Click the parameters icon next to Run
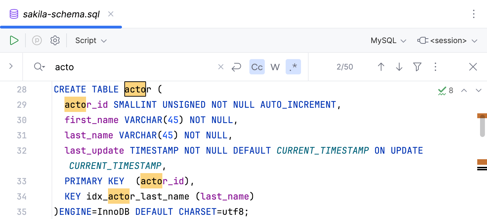This screenshot has width=487, height=219. (x=36, y=40)
